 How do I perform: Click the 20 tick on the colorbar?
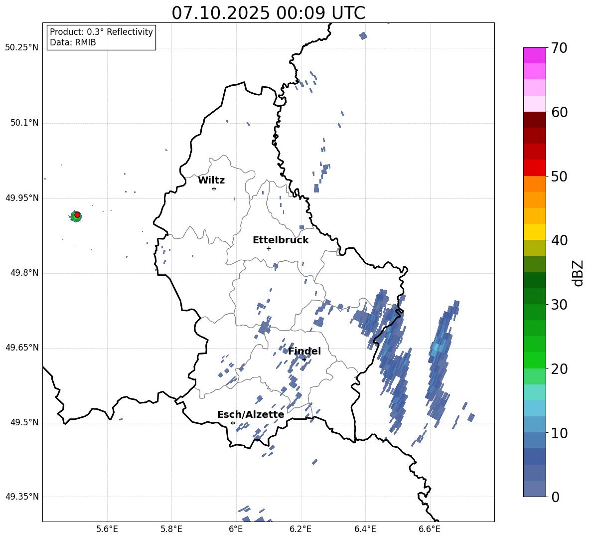[x=559, y=369]
